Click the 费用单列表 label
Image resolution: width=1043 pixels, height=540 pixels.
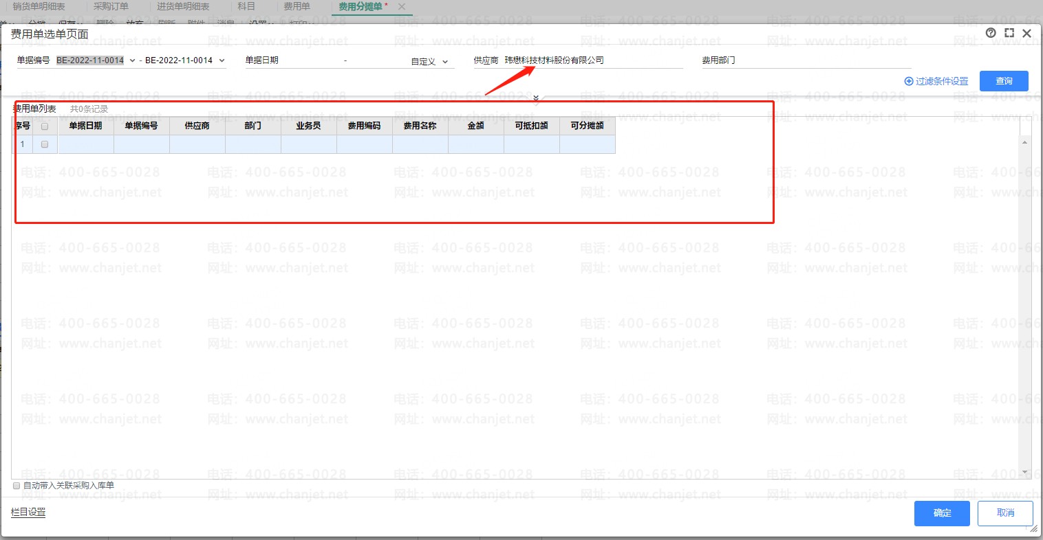34,109
